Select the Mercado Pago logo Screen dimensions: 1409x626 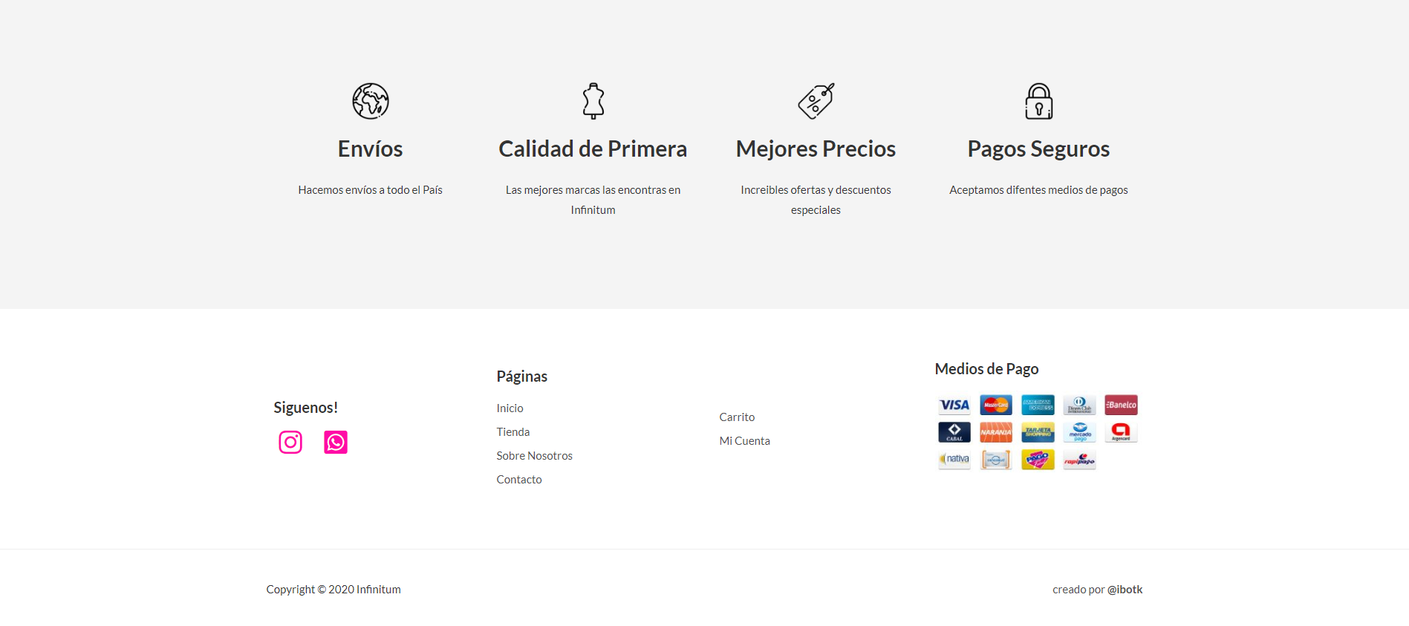pos(1079,432)
